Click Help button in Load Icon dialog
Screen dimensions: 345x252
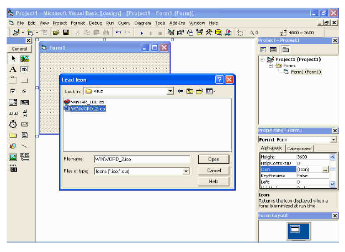click(x=214, y=182)
